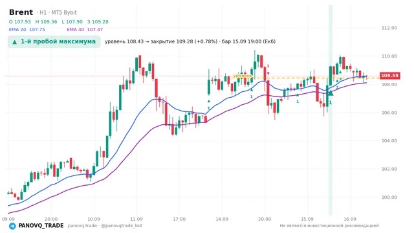Click the 102.00 price axis label

point(389,169)
